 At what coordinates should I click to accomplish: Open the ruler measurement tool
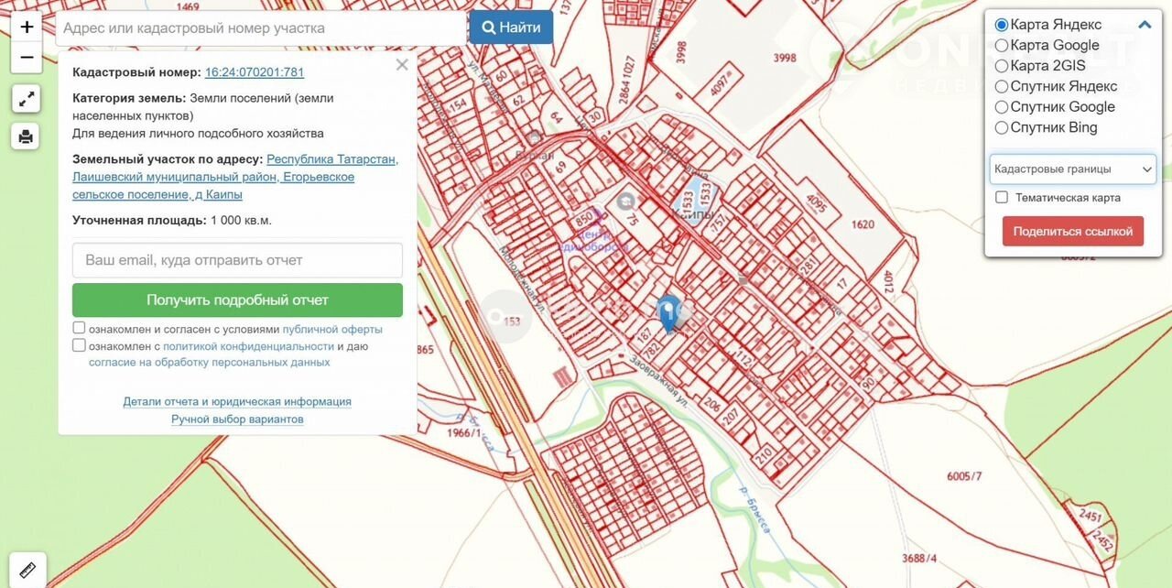tap(27, 571)
